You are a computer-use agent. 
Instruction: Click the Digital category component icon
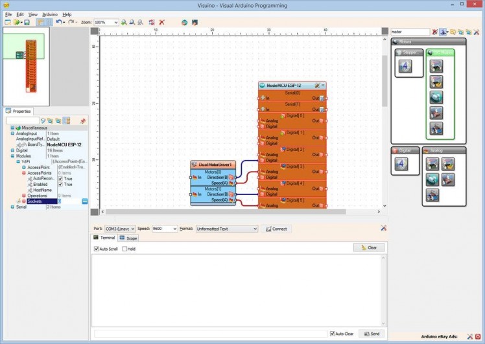click(x=401, y=164)
